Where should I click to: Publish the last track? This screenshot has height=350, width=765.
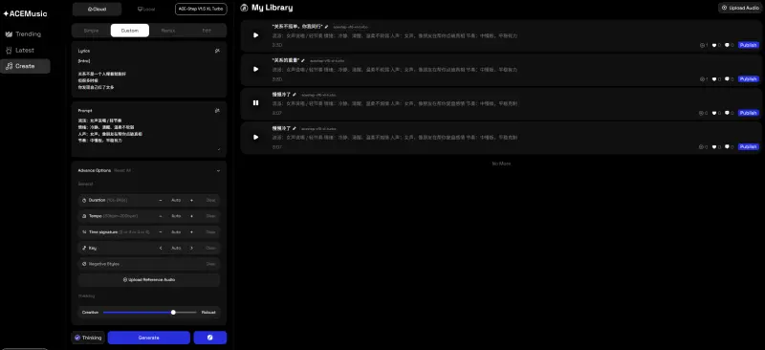click(749, 147)
